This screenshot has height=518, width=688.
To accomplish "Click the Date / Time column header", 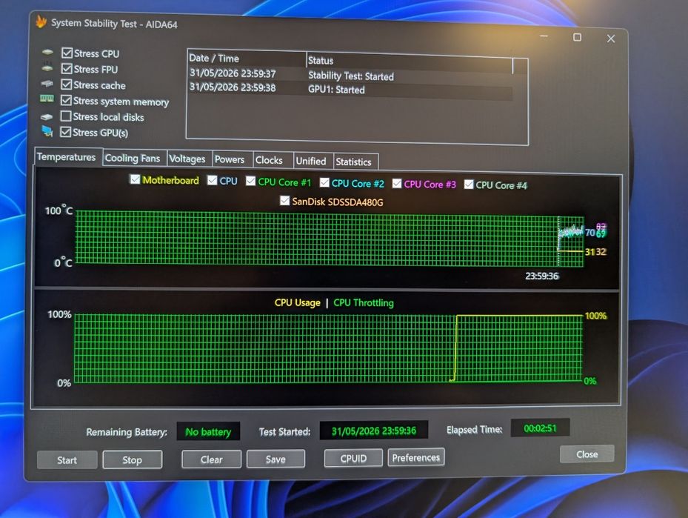I will 247,59.
